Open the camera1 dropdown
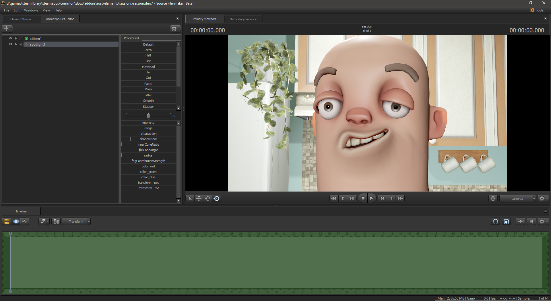The height and width of the screenshot is (301, 551). tap(518, 198)
